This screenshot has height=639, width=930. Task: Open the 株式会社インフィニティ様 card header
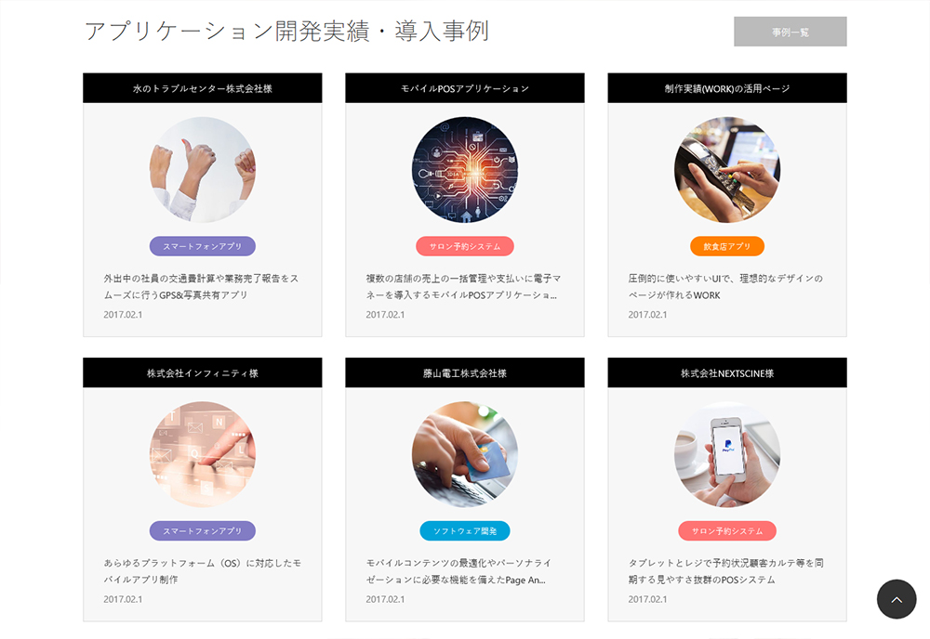point(202,373)
